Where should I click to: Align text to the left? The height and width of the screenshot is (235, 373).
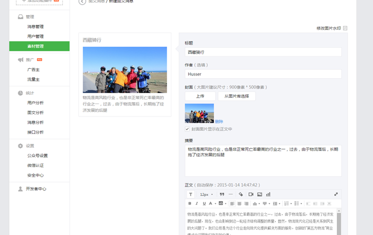point(232,203)
